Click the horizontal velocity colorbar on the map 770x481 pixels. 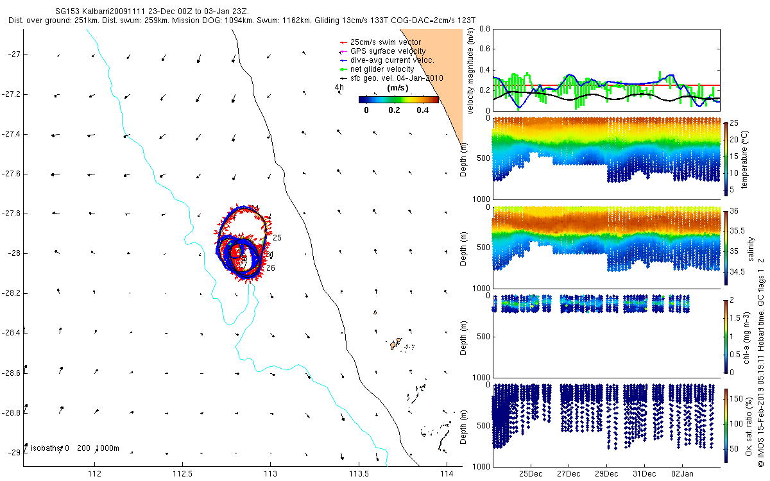(x=398, y=100)
